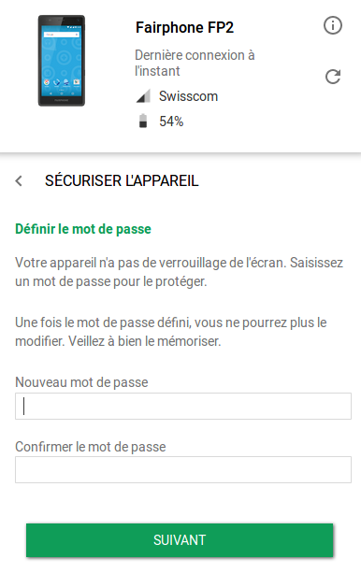The image size is (361, 573).
Task: Focus the Confirmer le mot de passe field
Action: pyautogui.click(x=183, y=469)
